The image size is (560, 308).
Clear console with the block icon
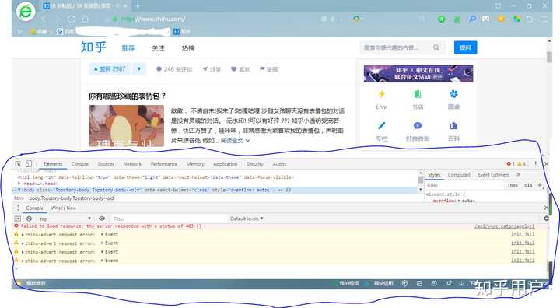(x=29, y=219)
